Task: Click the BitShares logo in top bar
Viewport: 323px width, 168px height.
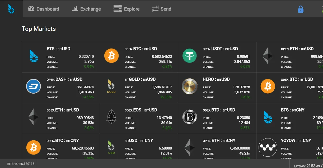Action: [11, 9]
